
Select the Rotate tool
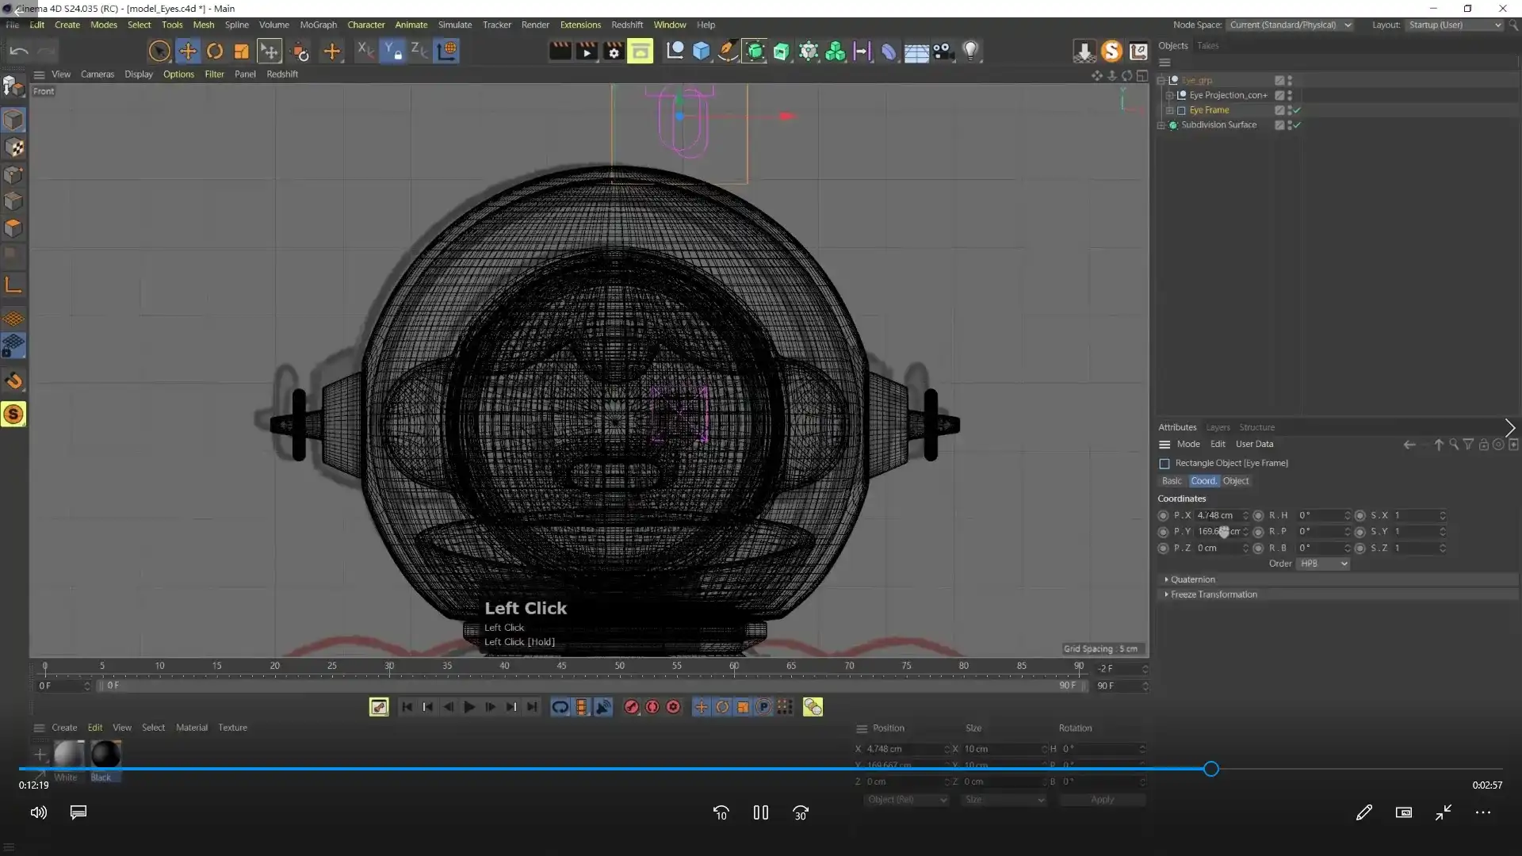click(215, 52)
